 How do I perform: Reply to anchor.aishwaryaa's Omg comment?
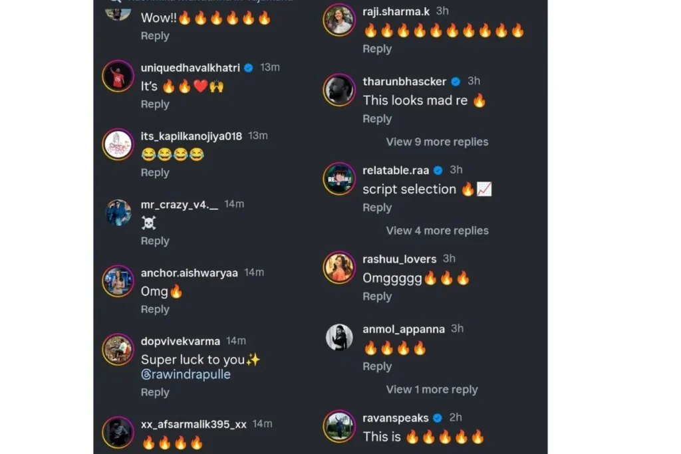click(155, 310)
